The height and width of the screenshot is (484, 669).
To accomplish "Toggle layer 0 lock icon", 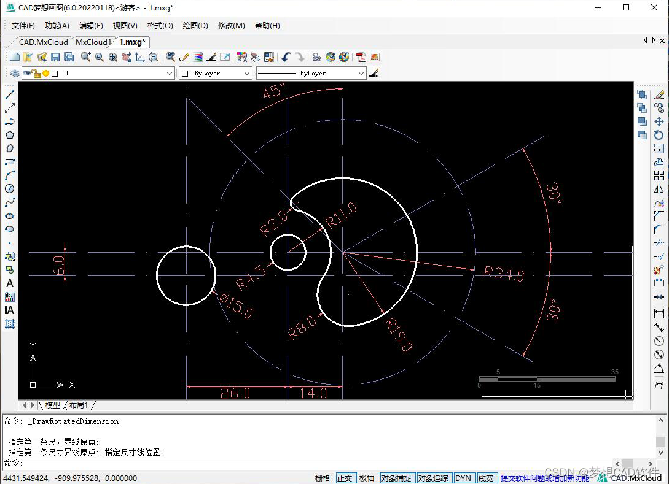I will coord(36,73).
